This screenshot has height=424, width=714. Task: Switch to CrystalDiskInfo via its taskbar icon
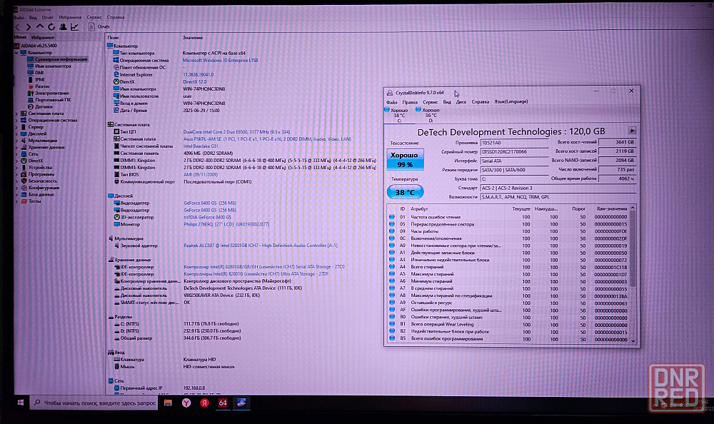pos(241,403)
